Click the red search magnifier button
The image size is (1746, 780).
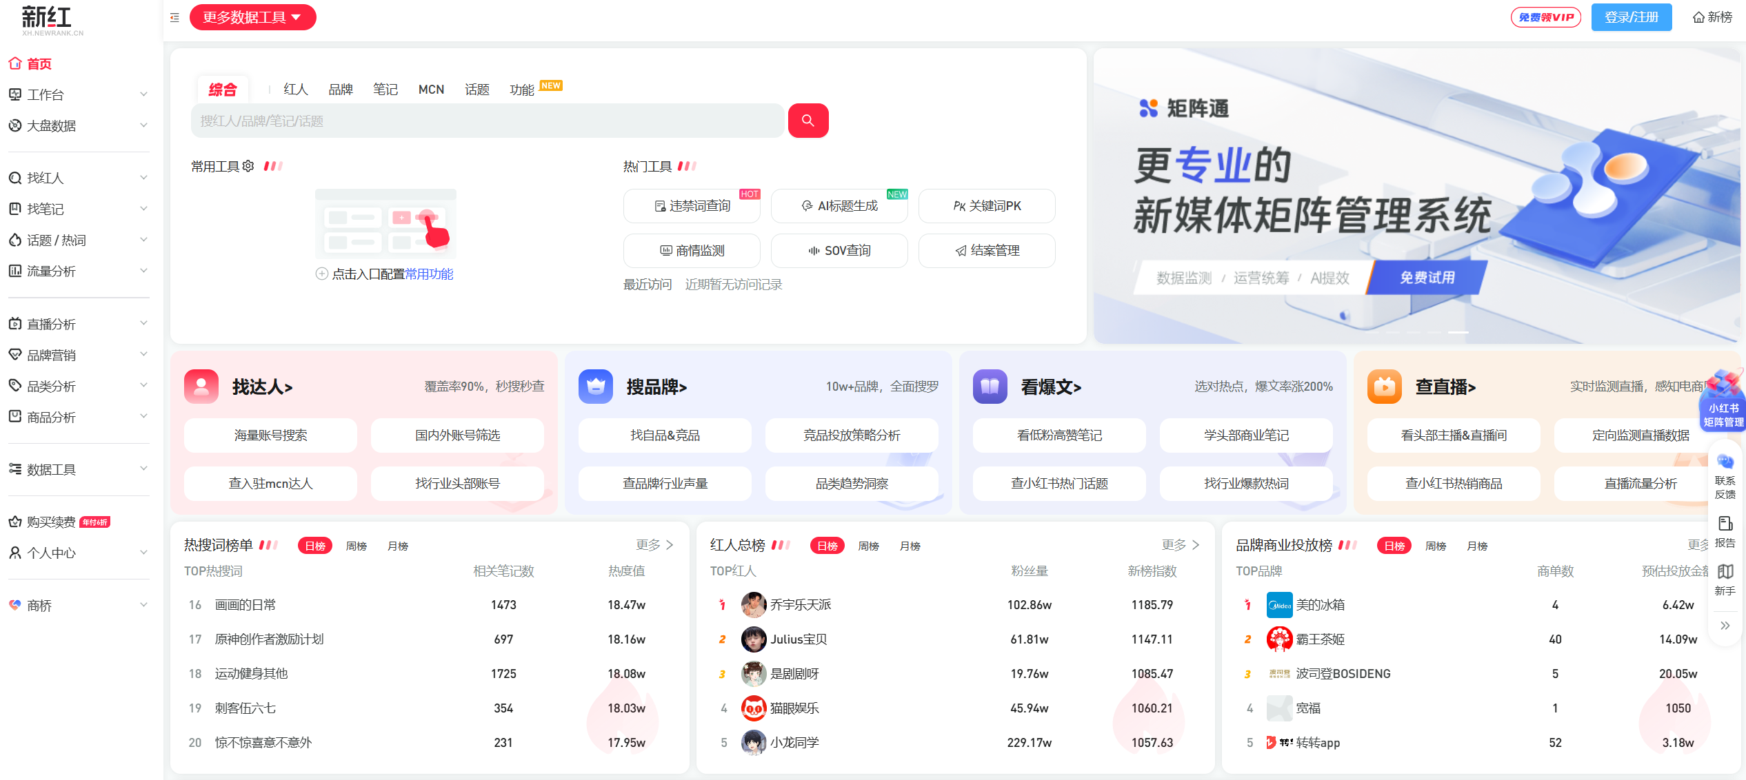[807, 121]
